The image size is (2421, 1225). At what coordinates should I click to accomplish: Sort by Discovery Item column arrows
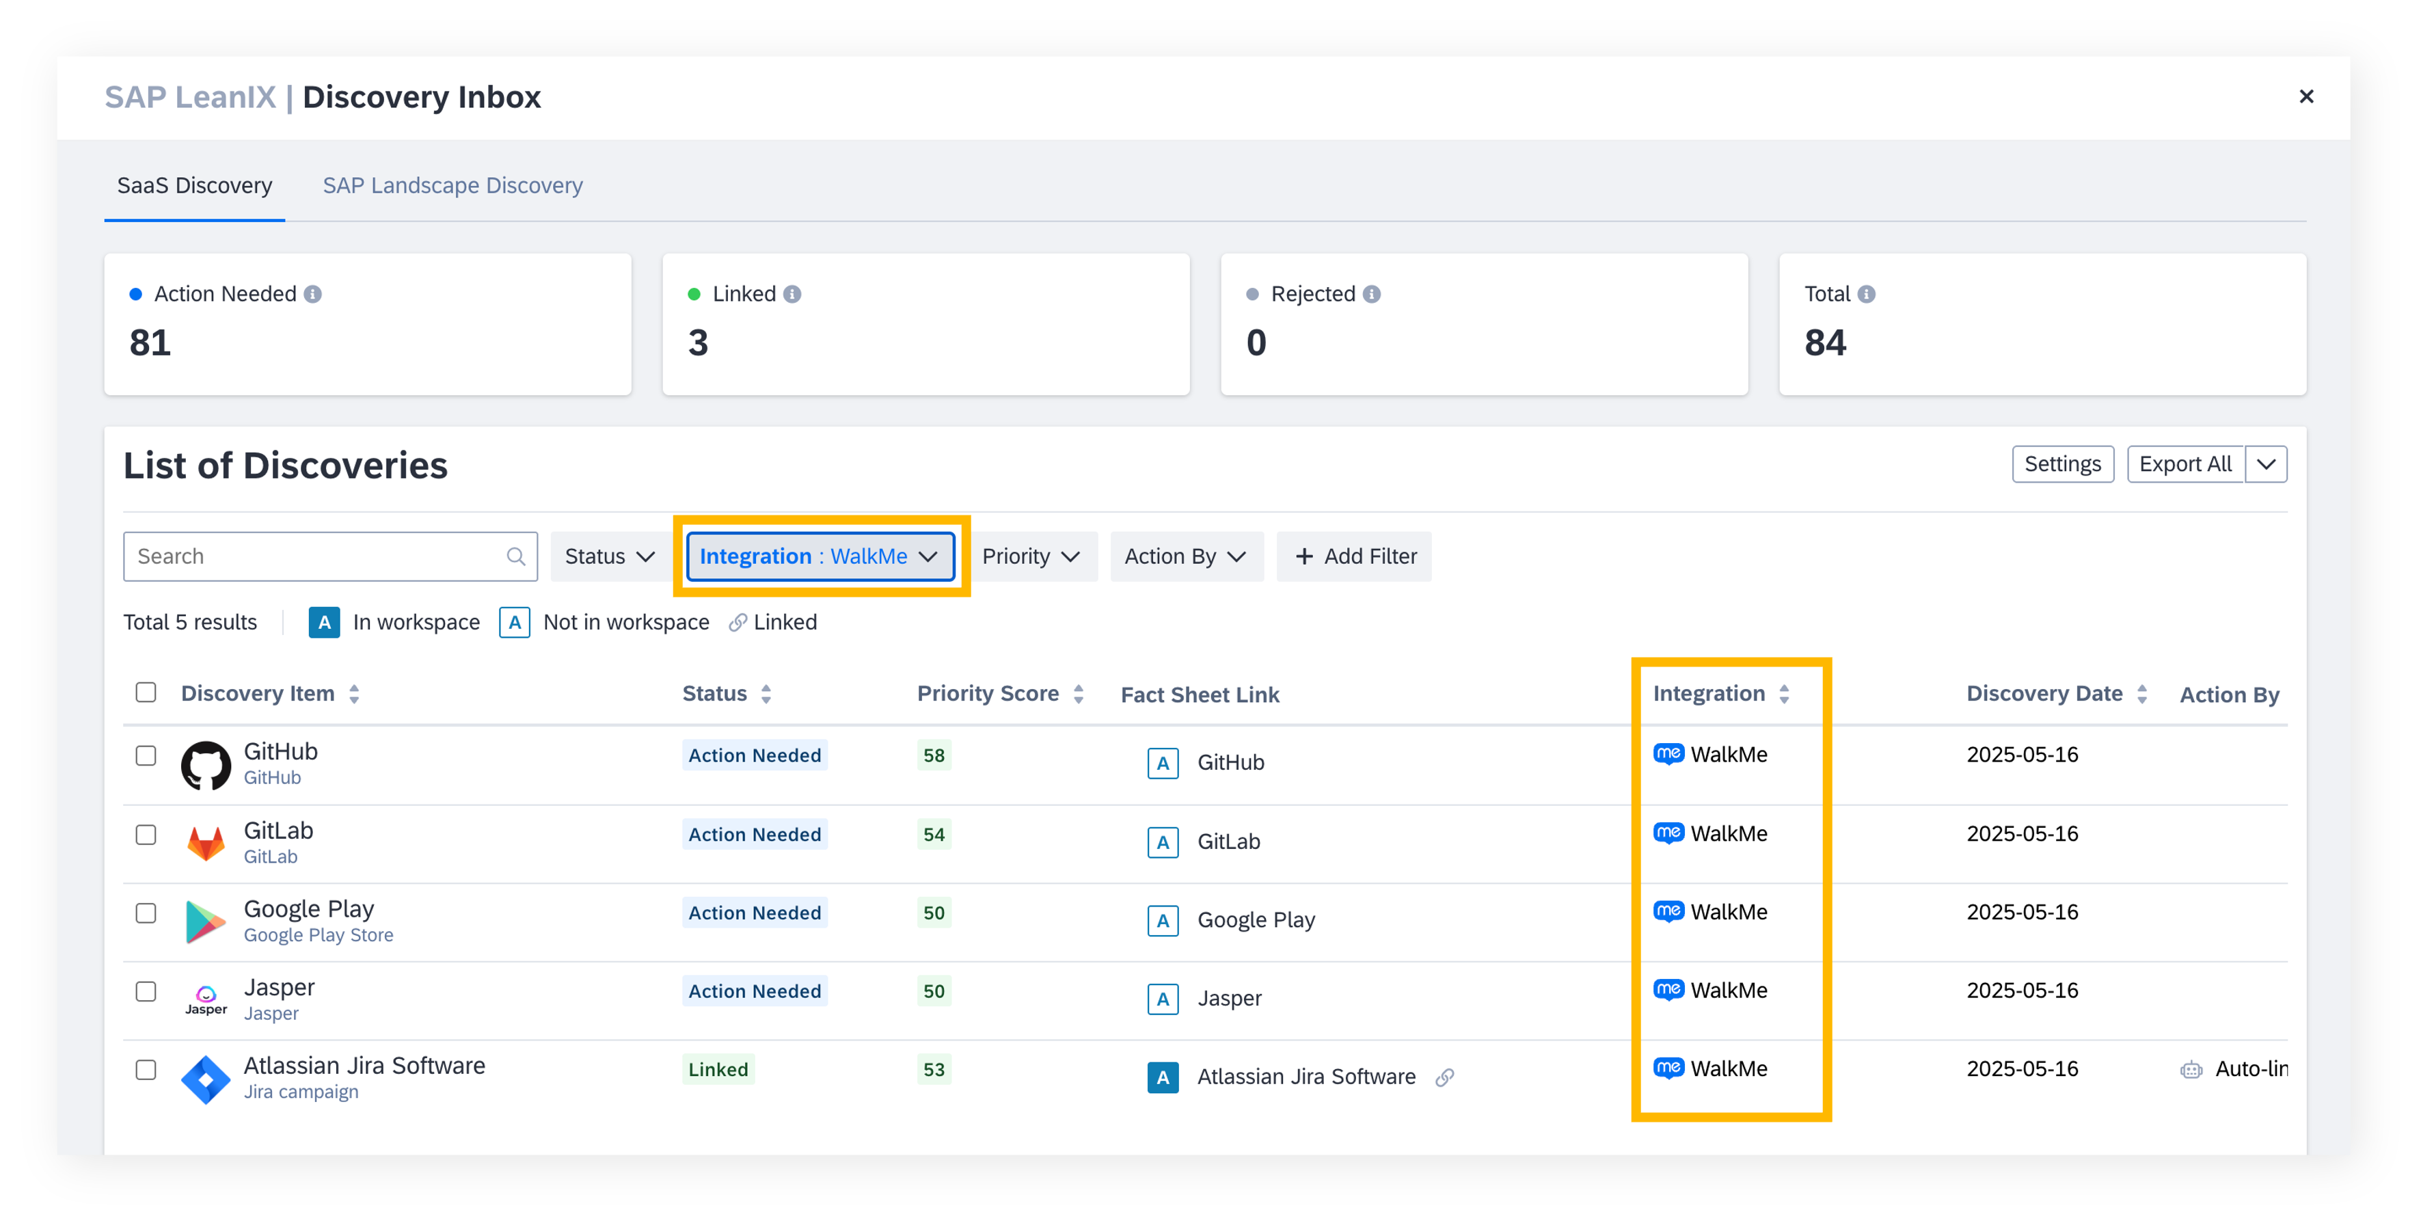tap(354, 695)
